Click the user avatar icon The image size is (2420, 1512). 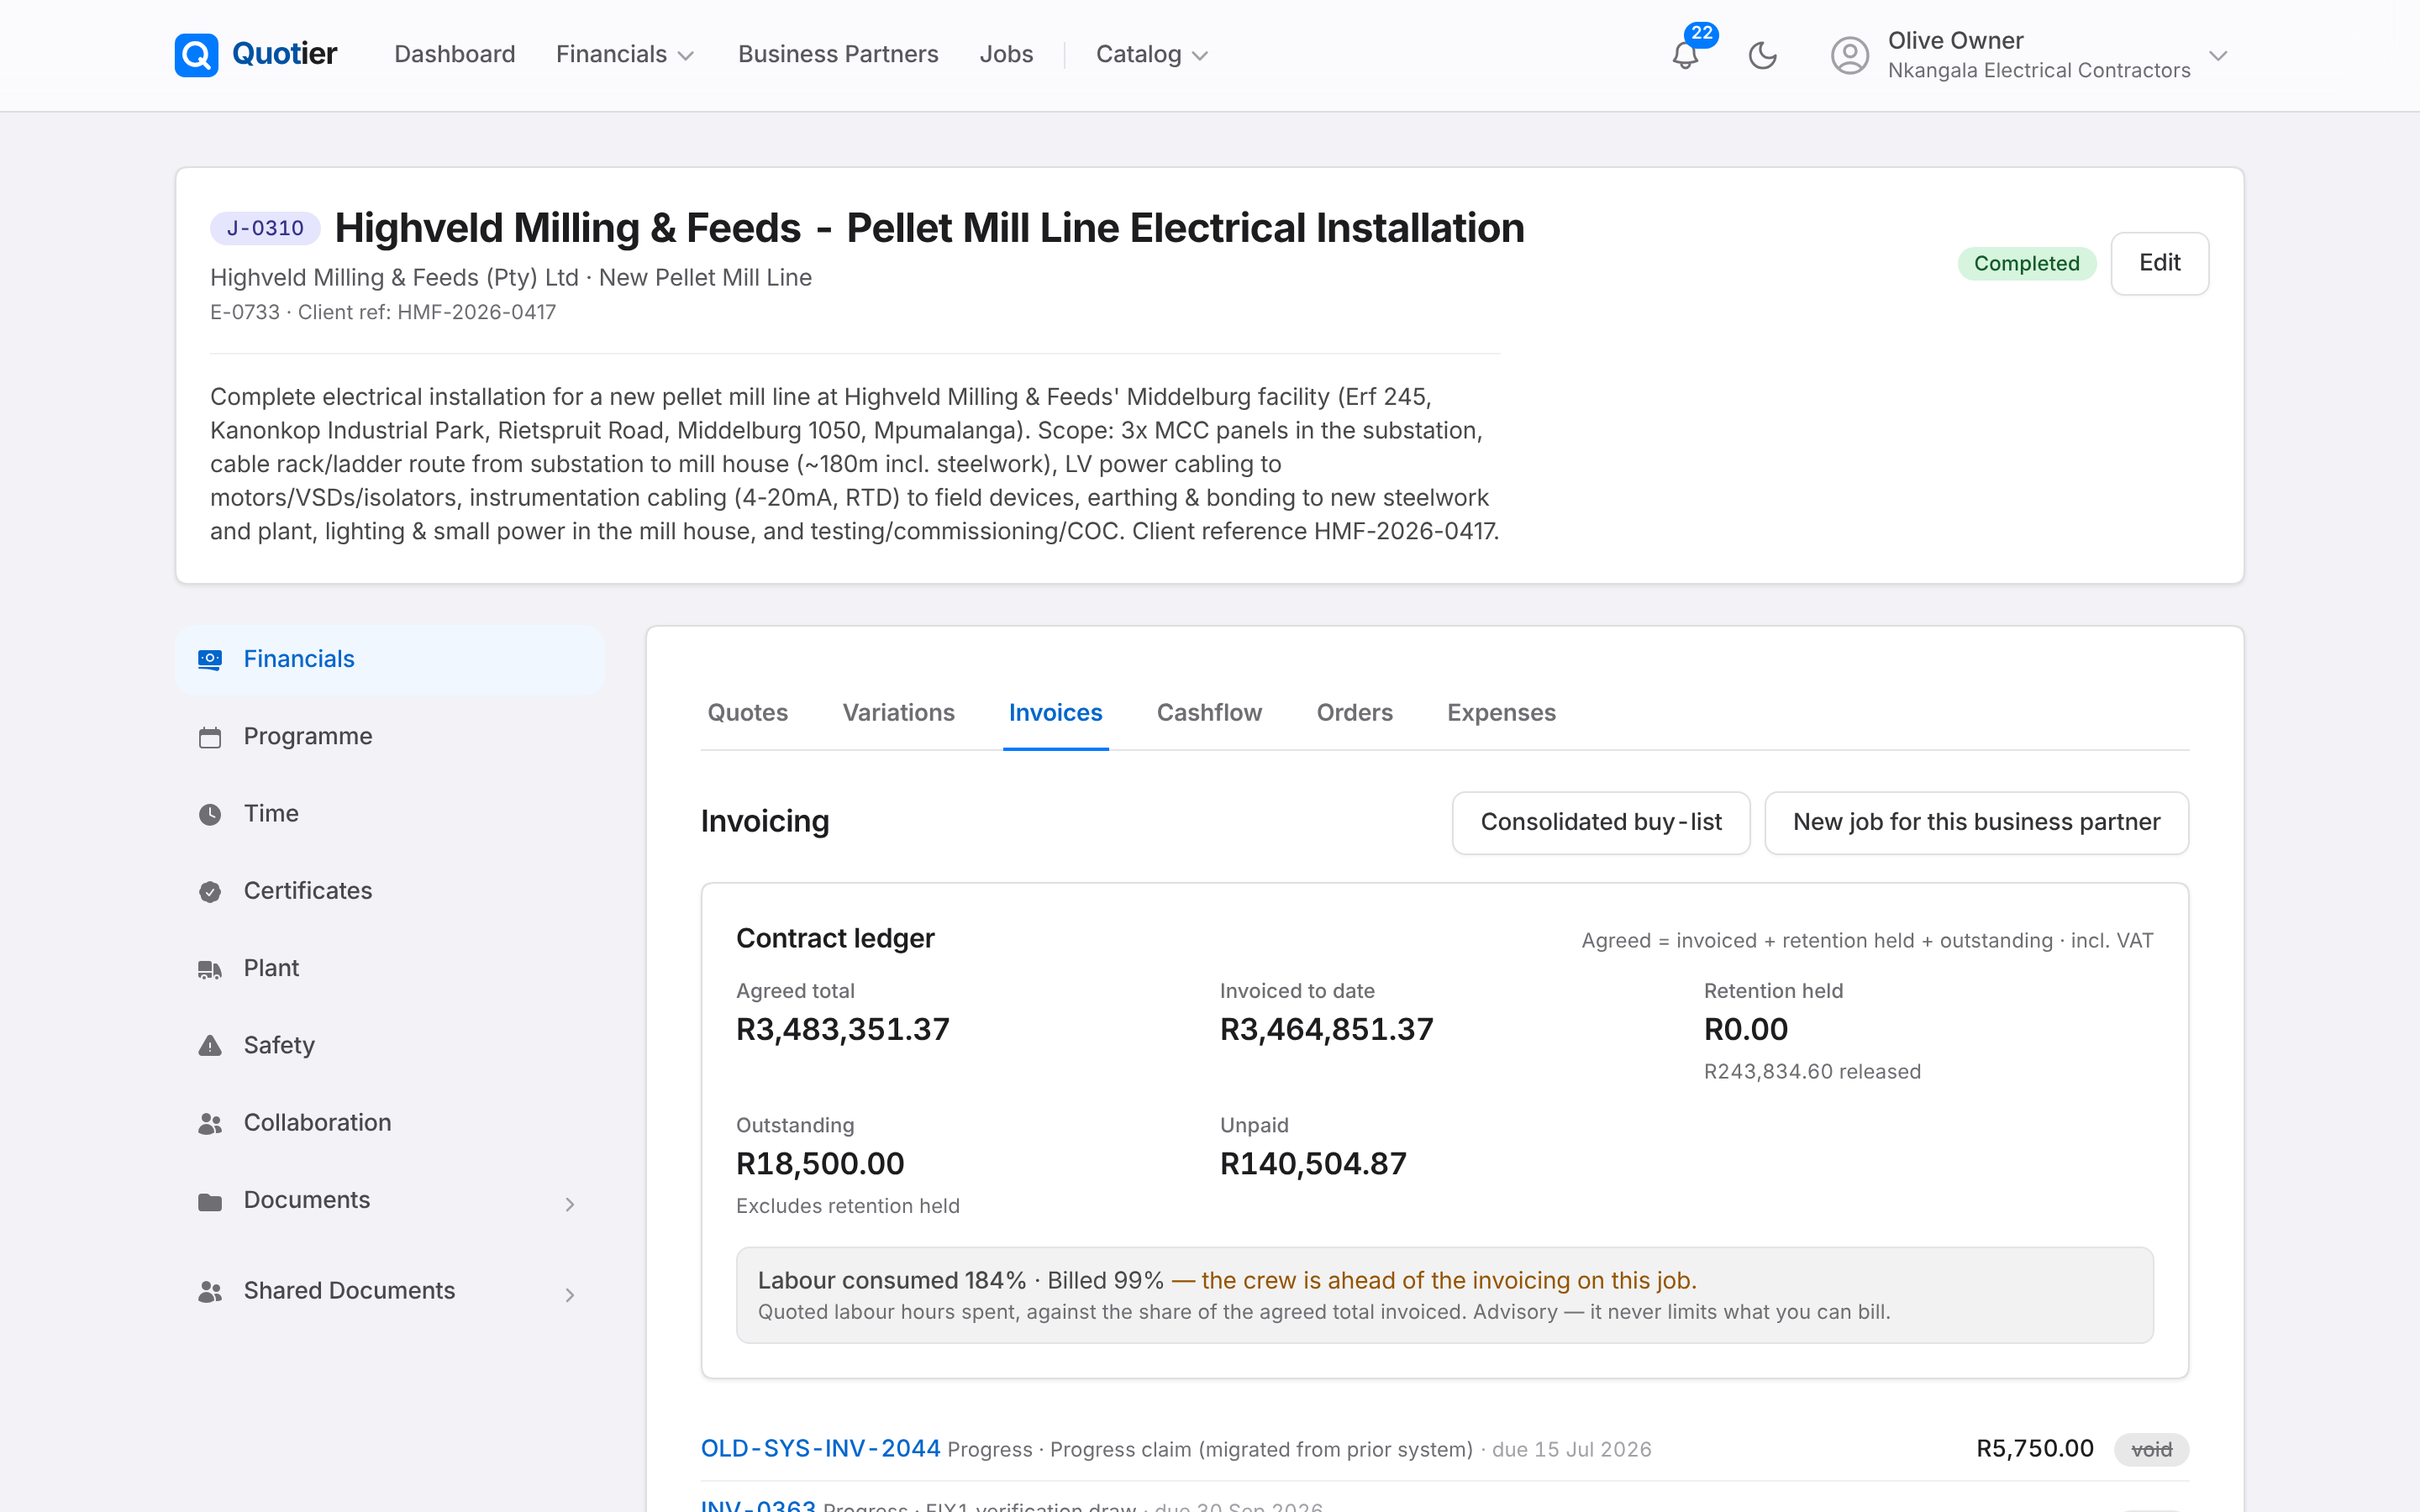[1849, 55]
